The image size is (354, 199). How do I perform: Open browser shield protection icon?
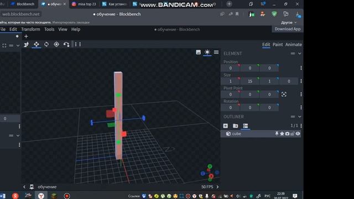[274, 14]
